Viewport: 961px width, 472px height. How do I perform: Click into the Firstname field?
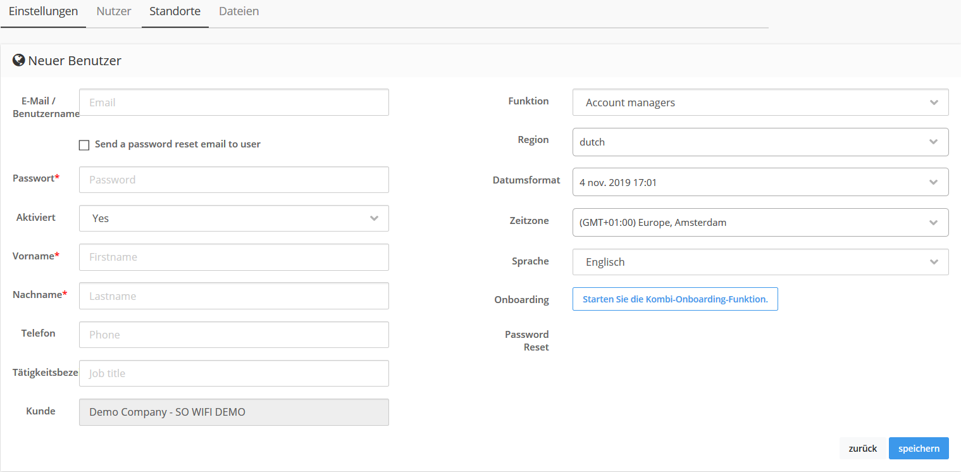(x=234, y=257)
